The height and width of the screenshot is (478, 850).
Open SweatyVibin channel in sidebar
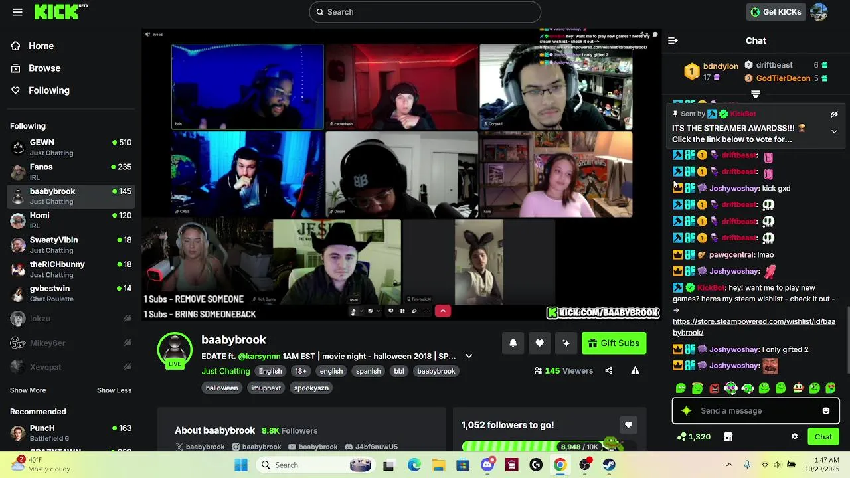pos(70,245)
